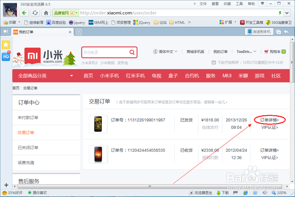
Task: Open 订单详情 for order 1131226199011987
Action: tap(270, 120)
